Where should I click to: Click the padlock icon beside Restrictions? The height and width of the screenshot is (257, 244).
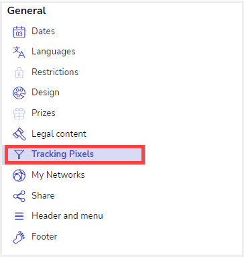[19, 72]
